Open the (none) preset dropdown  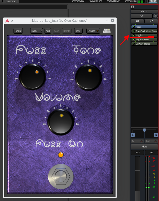36,31
